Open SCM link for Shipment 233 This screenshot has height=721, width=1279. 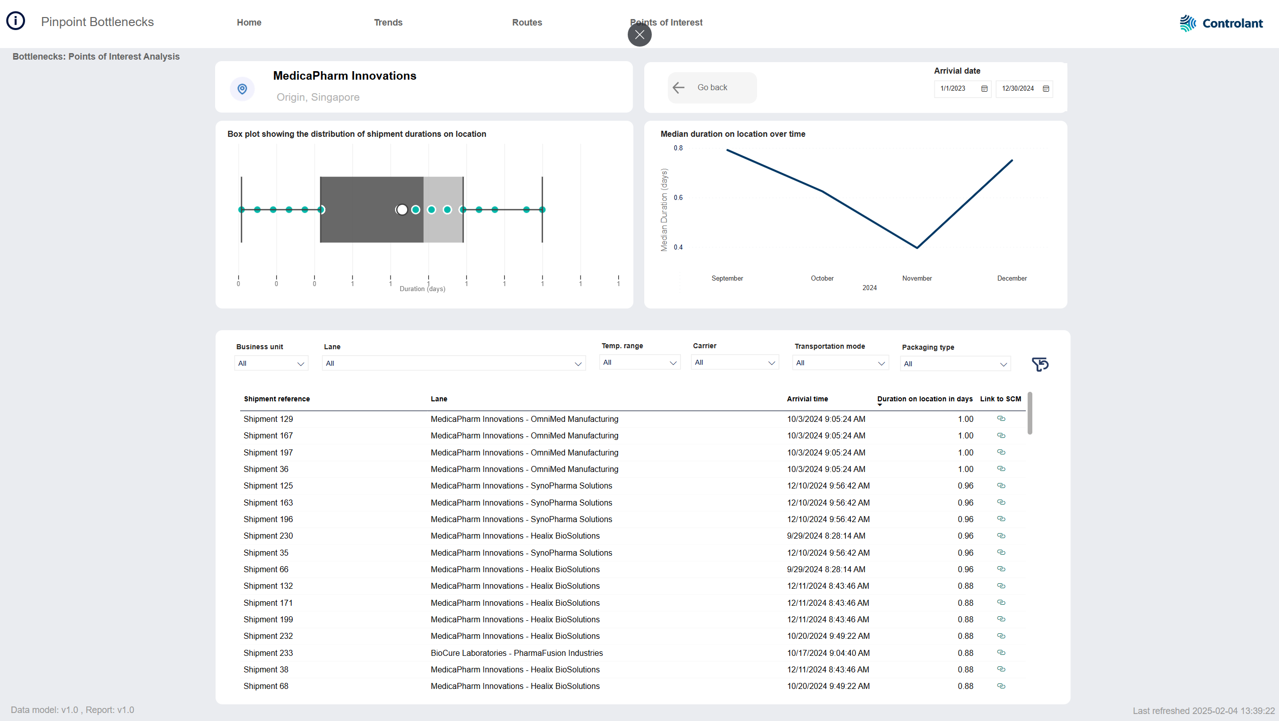click(1001, 652)
